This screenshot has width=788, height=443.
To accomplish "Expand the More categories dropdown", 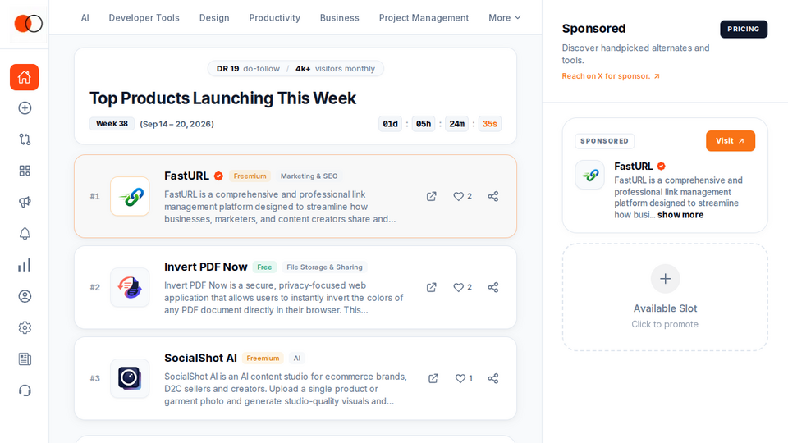I will [x=505, y=17].
